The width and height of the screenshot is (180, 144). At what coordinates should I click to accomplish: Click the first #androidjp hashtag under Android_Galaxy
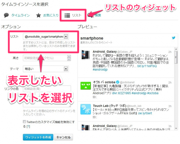point(100,69)
